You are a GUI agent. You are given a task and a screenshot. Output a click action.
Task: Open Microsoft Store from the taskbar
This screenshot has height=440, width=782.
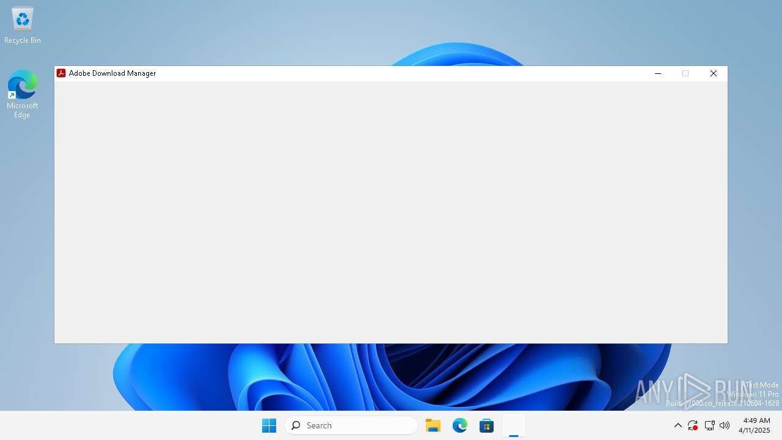(487, 425)
